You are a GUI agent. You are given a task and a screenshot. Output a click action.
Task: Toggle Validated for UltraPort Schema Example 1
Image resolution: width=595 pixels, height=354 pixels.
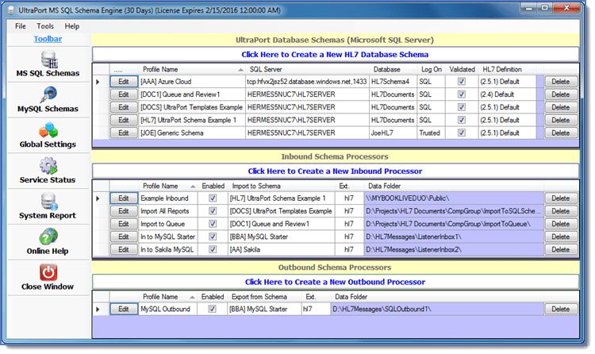tap(462, 120)
